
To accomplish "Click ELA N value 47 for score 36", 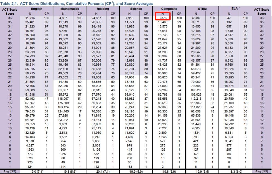I will pos(229,18).
